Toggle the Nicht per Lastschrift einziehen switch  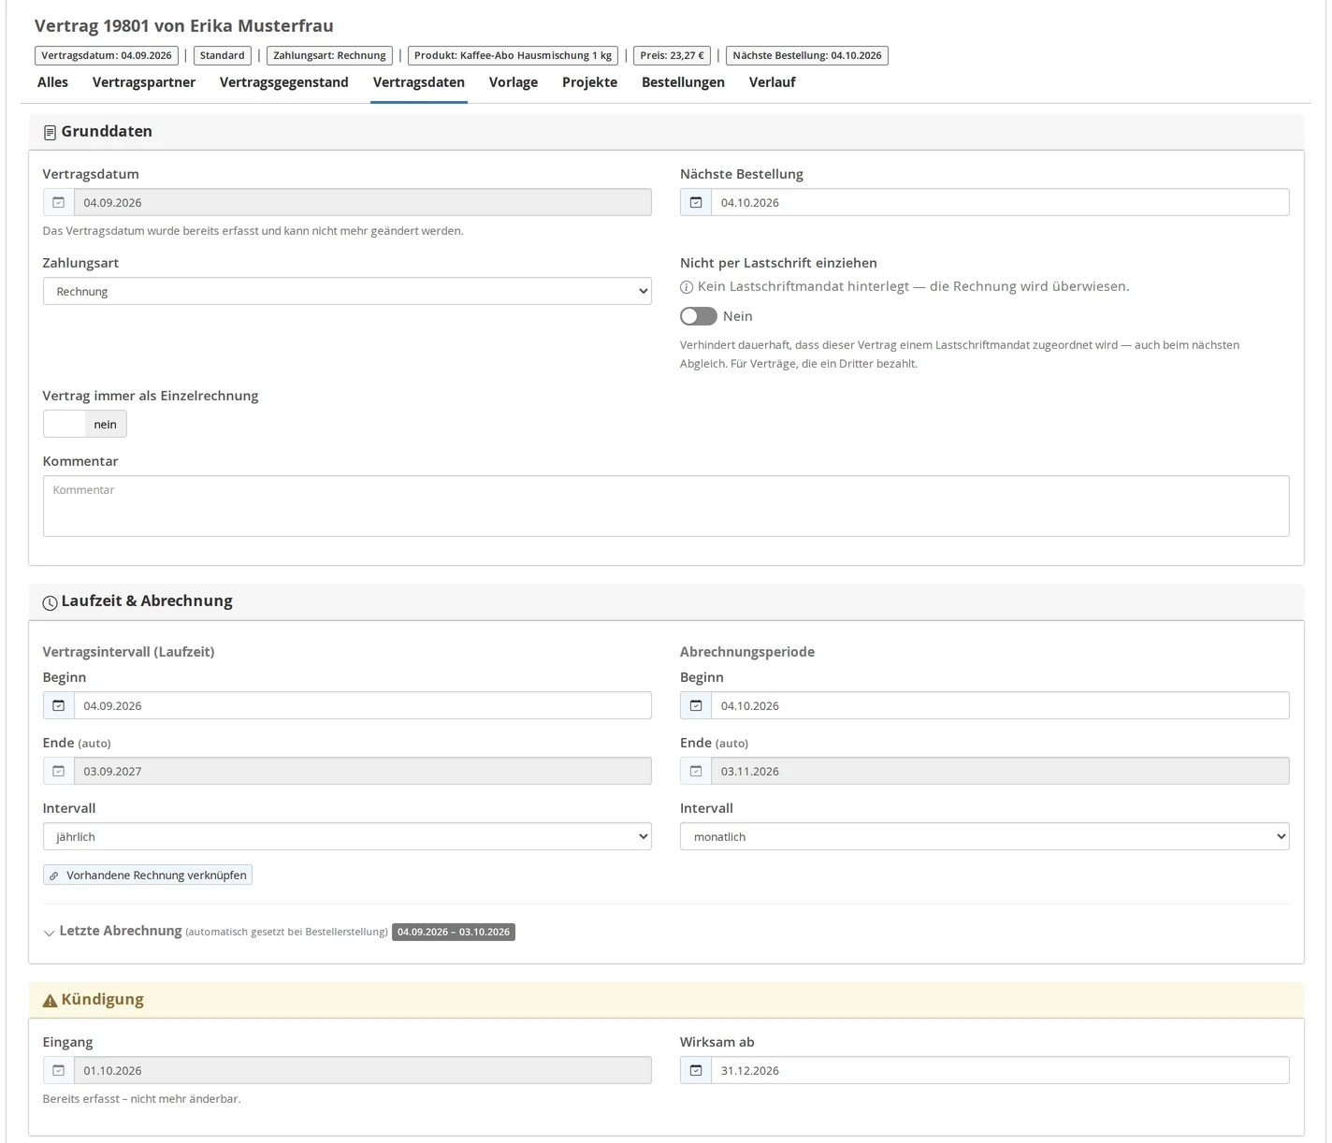699,316
